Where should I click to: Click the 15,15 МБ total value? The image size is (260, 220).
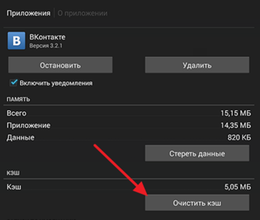point(236,113)
